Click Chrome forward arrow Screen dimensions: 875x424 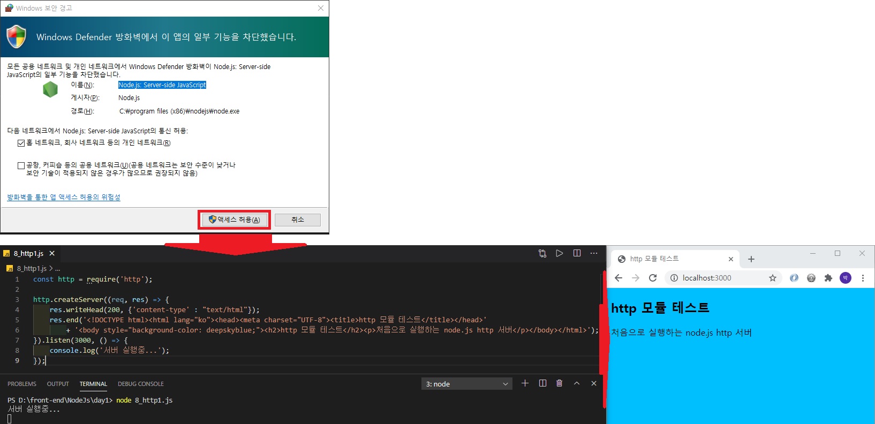pyautogui.click(x=636, y=278)
